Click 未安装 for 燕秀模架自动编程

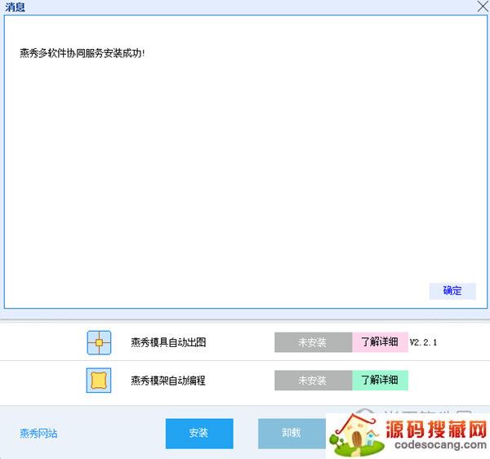coord(314,381)
